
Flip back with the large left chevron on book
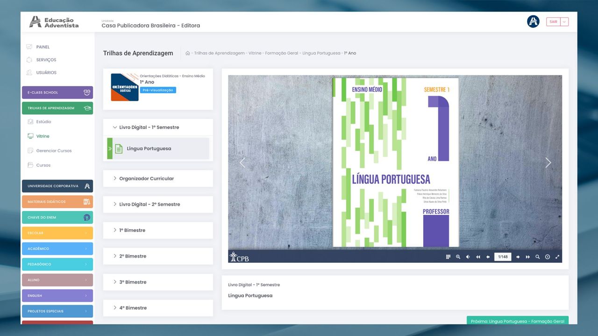pyautogui.click(x=242, y=162)
